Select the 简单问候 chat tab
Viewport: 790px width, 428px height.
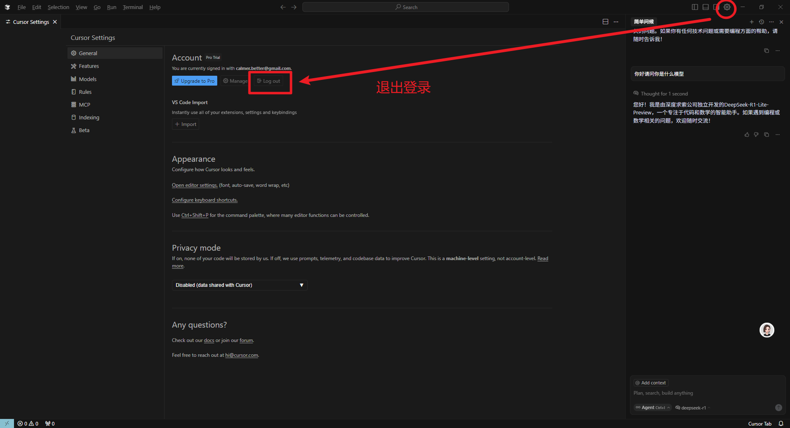click(x=644, y=22)
